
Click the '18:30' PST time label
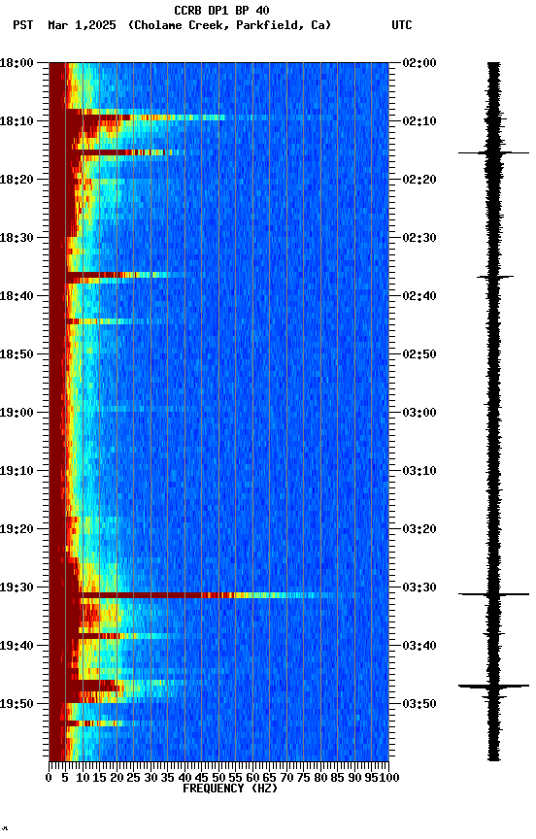coord(17,238)
